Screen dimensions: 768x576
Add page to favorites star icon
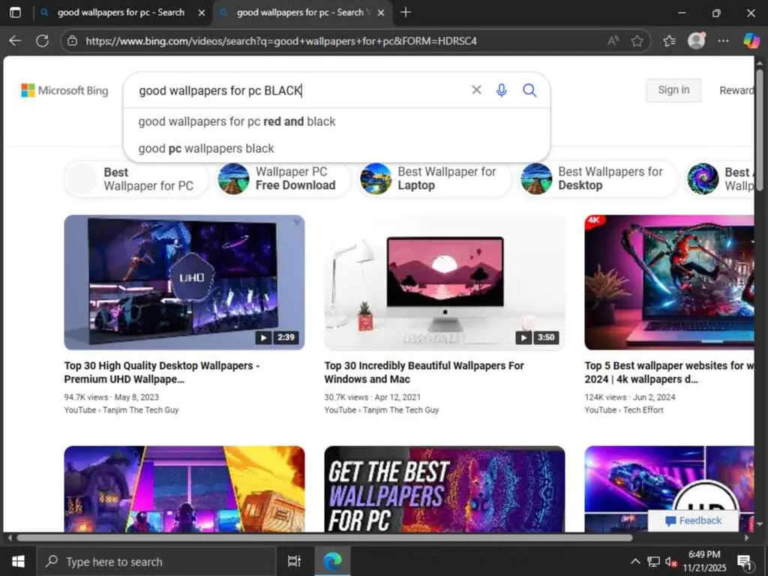coord(637,40)
